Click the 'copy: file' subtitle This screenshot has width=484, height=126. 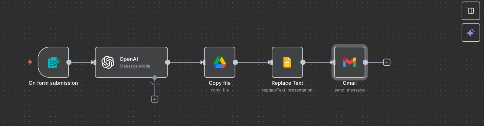tap(220, 90)
